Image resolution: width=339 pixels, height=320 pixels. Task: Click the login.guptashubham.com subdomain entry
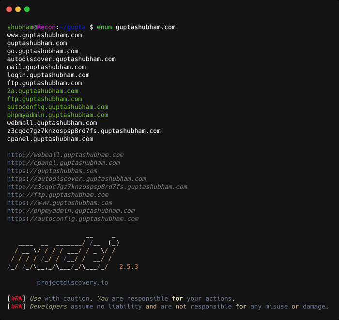[48, 75]
